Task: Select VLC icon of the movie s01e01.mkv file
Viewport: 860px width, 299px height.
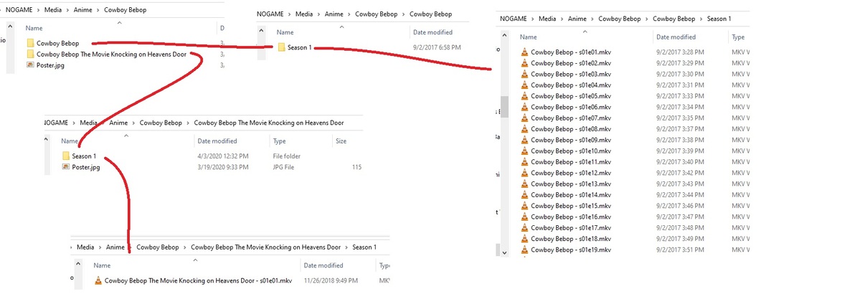Action: (98, 280)
